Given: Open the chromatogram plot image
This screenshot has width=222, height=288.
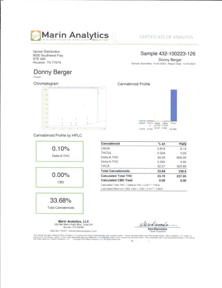Looking at the screenshot, I should click(x=74, y=108).
